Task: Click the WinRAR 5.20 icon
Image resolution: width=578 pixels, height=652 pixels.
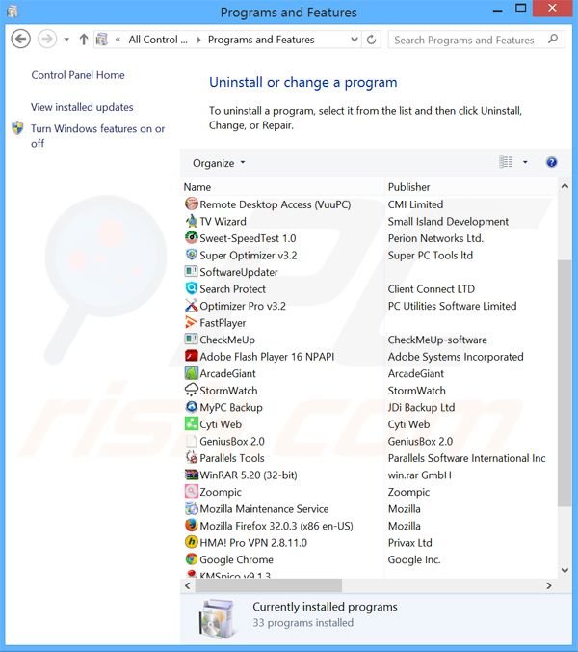Action: [192, 475]
